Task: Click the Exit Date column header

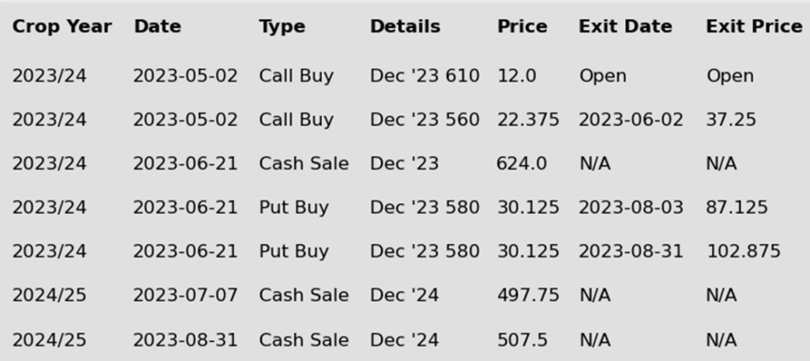Action: (x=626, y=26)
